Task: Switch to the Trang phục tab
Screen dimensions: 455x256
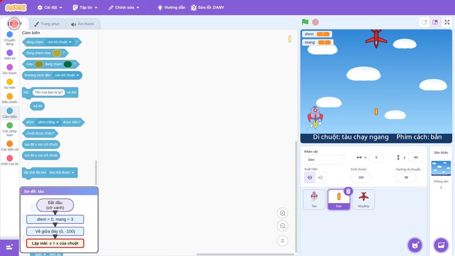Action: tap(47, 24)
